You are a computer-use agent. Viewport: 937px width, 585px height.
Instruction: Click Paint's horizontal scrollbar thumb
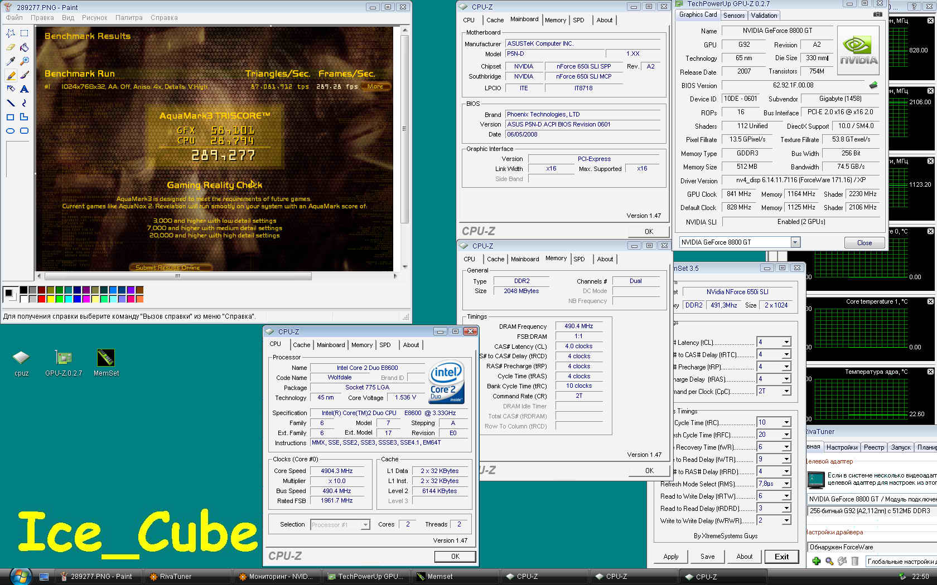tap(177, 276)
